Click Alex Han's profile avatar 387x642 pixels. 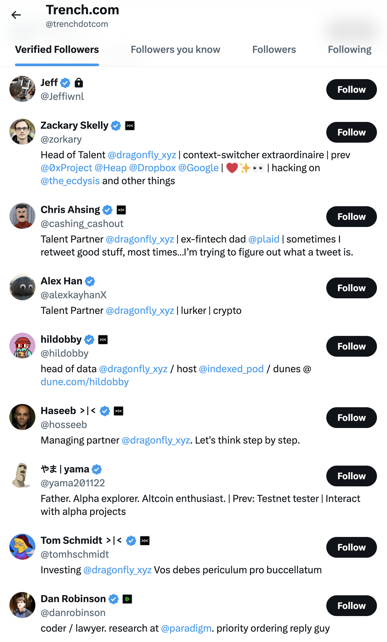point(22,288)
